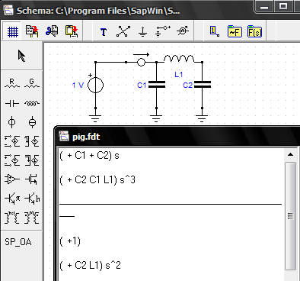Select the pointer arrow tool

tap(21, 56)
